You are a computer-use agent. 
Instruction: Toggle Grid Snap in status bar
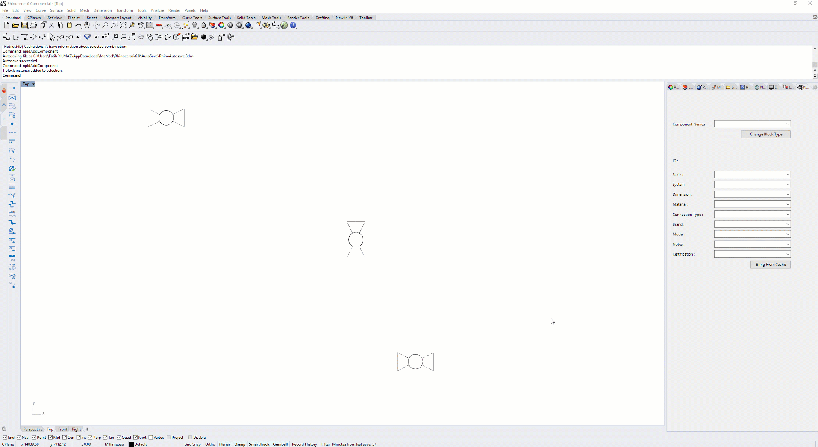point(192,444)
